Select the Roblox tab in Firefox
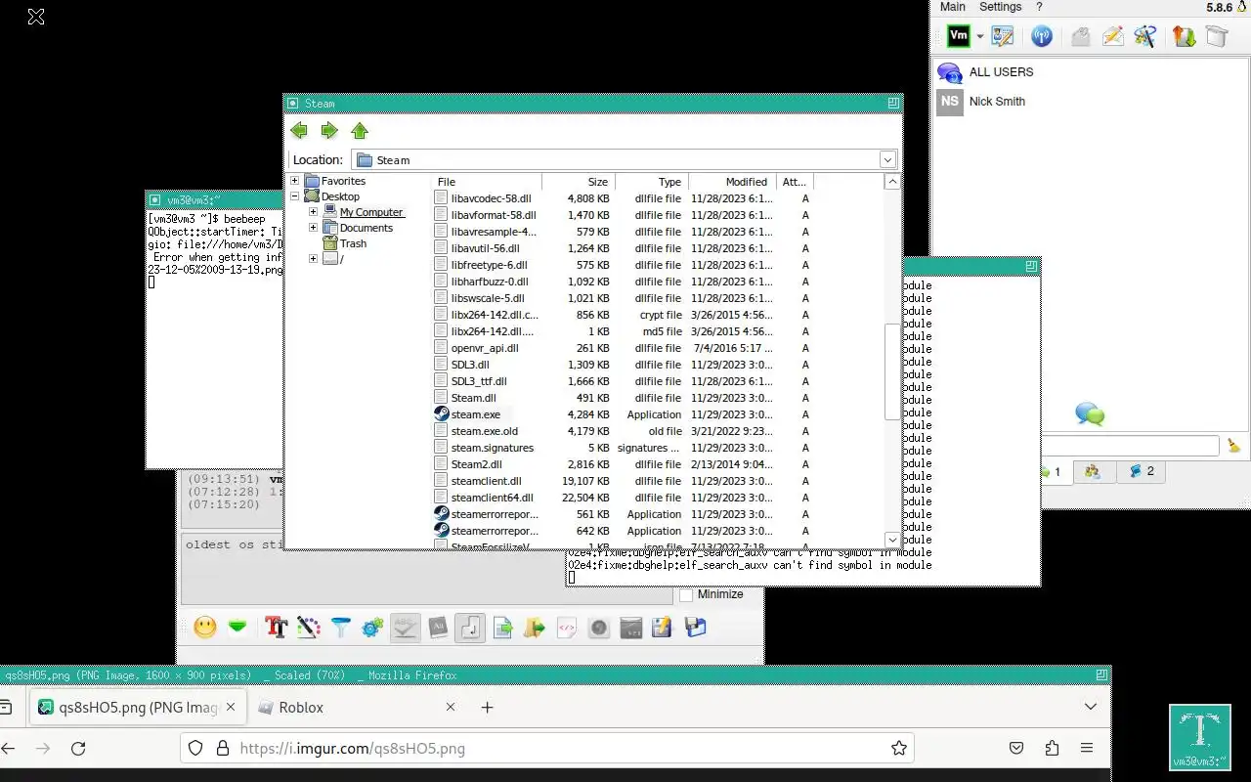Screen dimensions: 1251x782 point(358,707)
